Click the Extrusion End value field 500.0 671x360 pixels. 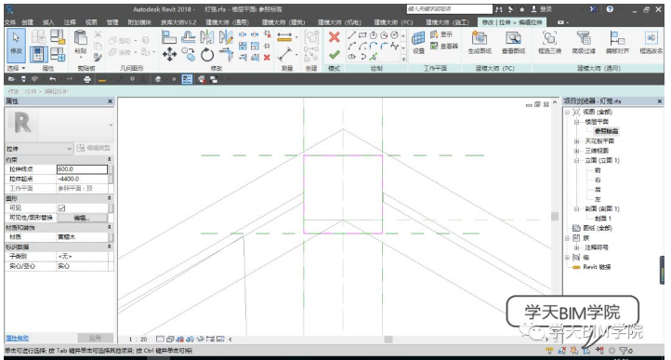pos(82,169)
